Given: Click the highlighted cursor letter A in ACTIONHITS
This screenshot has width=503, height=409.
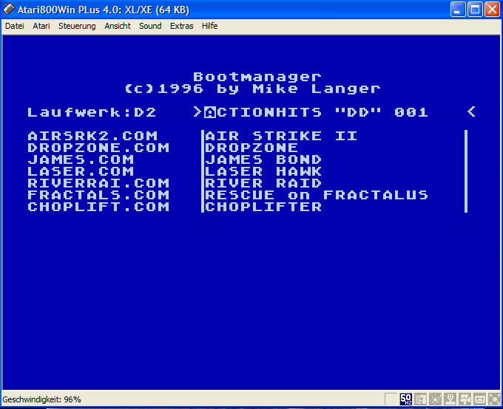Looking at the screenshot, I should coord(210,112).
